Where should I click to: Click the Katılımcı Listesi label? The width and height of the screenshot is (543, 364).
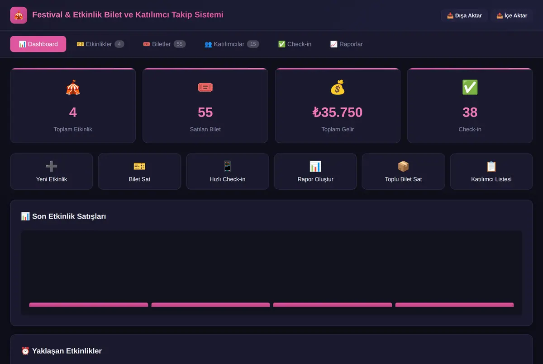(x=491, y=179)
